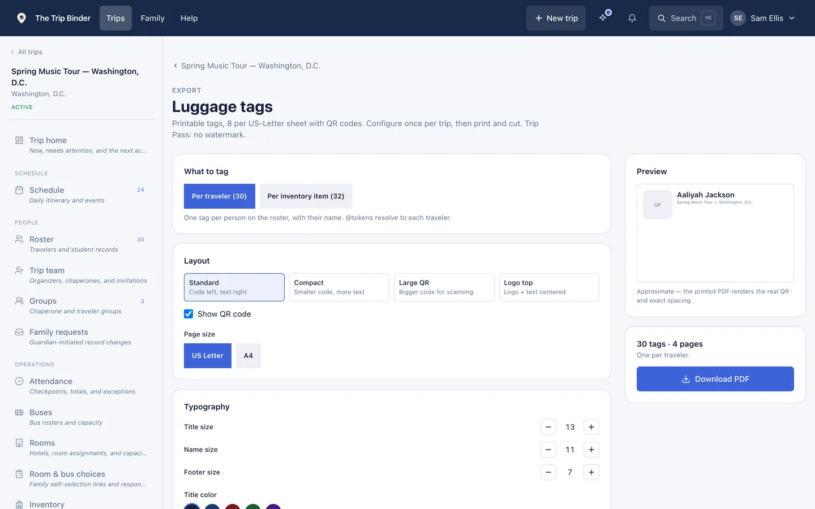Select Per traveler (30) option
Image resolution: width=815 pixels, height=509 pixels.
(x=219, y=196)
